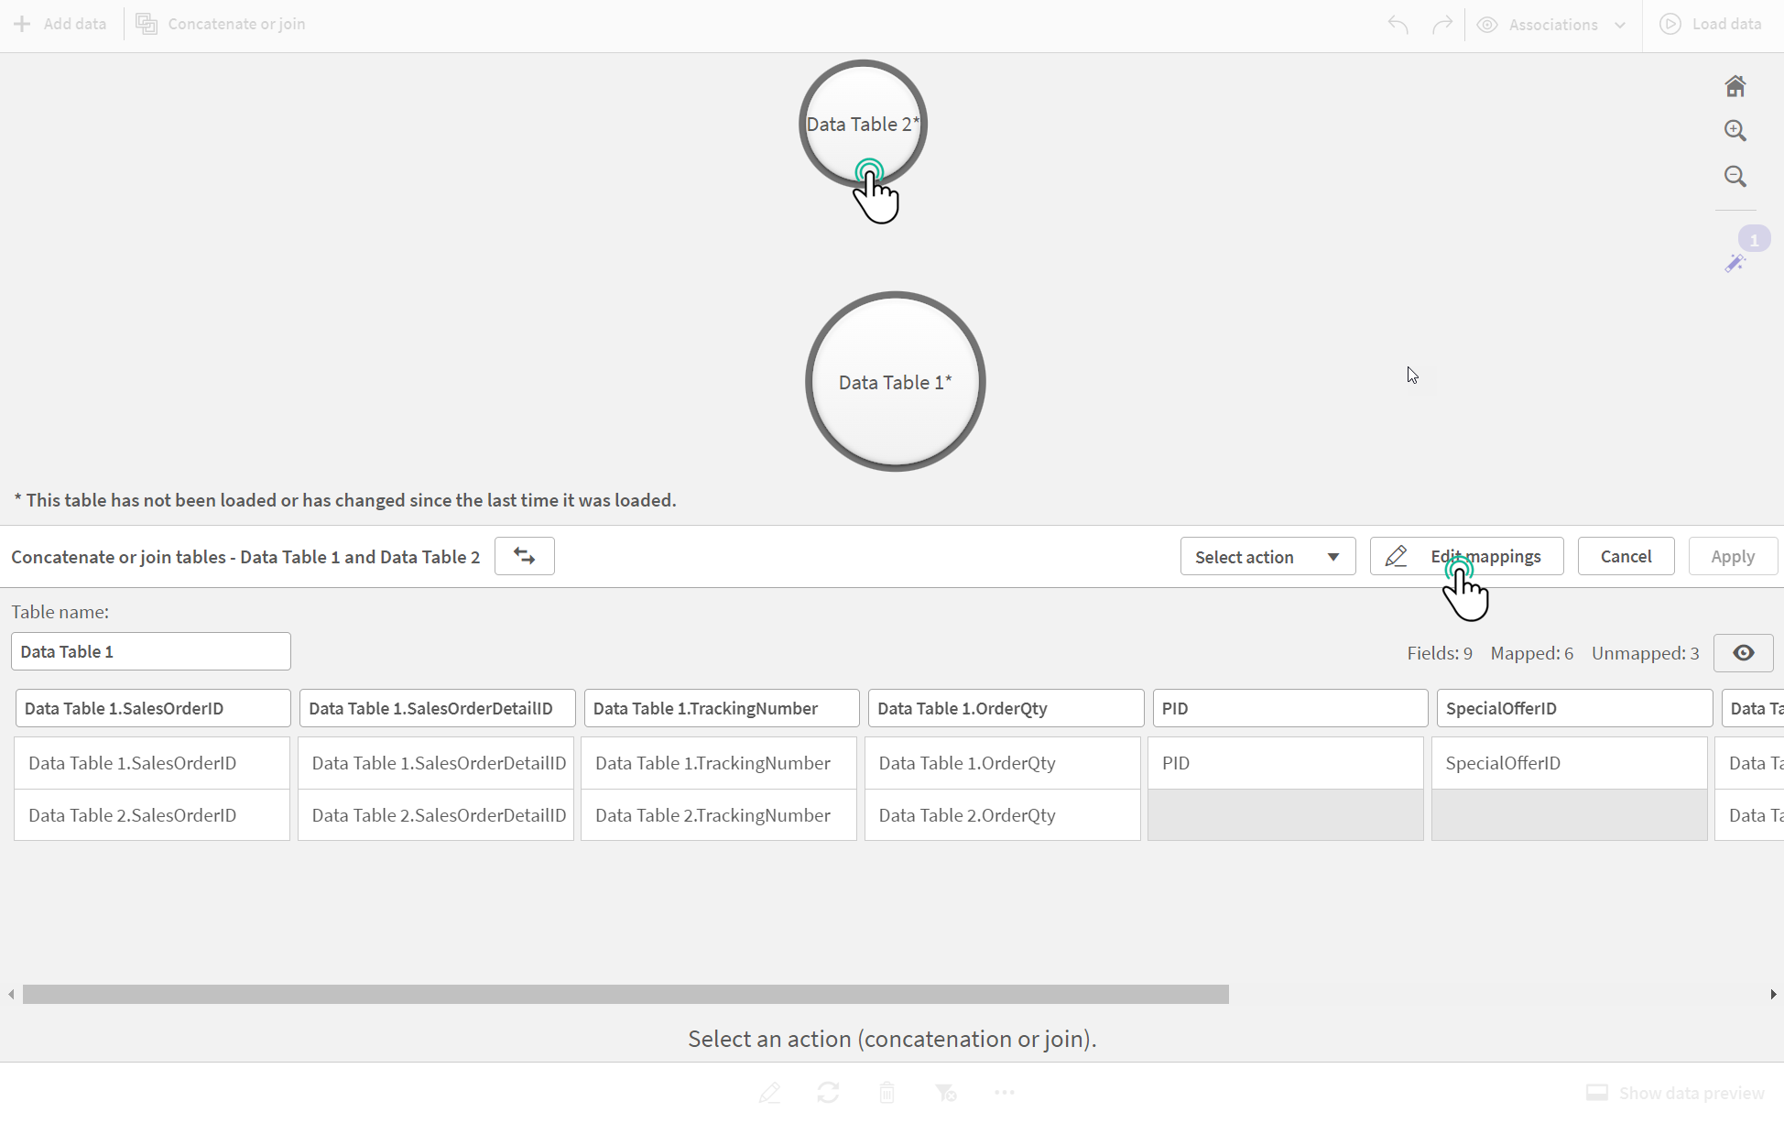Click the Concatenate or join menu item
The width and height of the screenshot is (1784, 1123).
coord(222,23)
